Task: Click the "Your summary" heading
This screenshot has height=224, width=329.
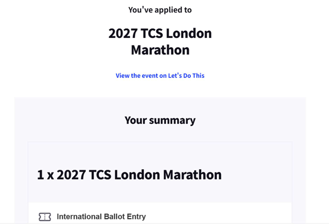Action: click(160, 120)
